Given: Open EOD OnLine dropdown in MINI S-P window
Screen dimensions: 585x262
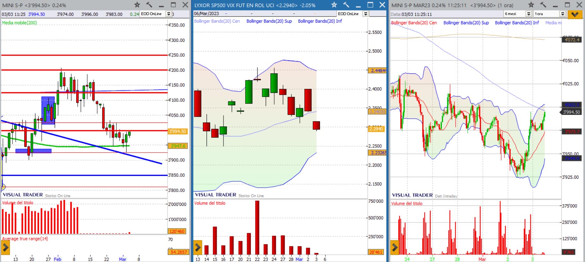Looking at the screenshot, I should (x=168, y=14).
